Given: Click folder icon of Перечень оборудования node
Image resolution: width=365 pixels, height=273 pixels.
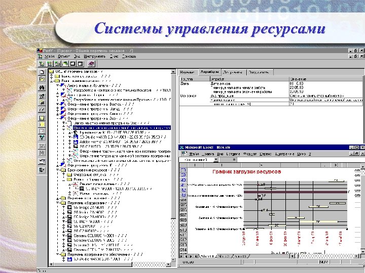Looking at the screenshot, I should (63, 203).
